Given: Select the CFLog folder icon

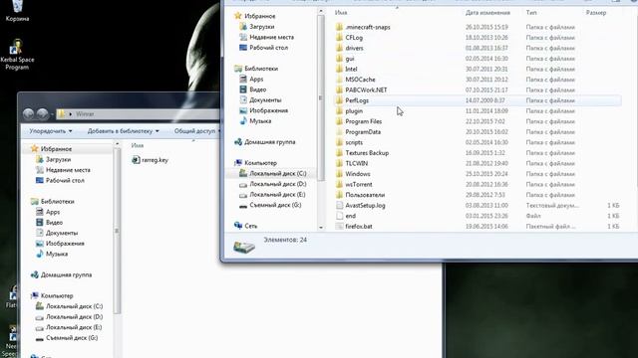Looking at the screenshot, I should tap(339, 38).
